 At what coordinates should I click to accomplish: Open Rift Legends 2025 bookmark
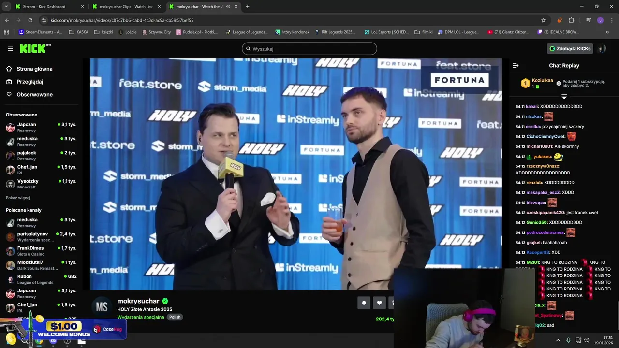pyautogui.click(x=335, y=32)
